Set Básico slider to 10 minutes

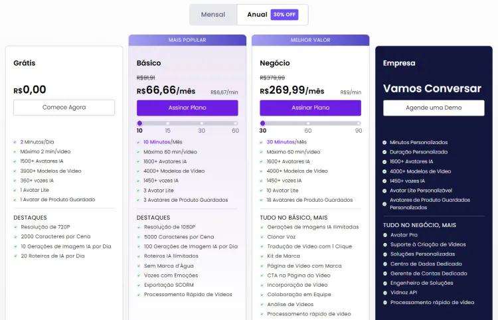coord(139,123)
